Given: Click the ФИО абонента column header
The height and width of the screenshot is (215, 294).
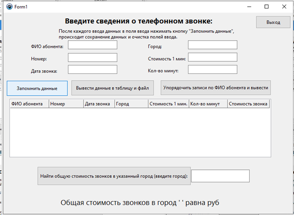Looking at the screenshot, I should 29,104.
